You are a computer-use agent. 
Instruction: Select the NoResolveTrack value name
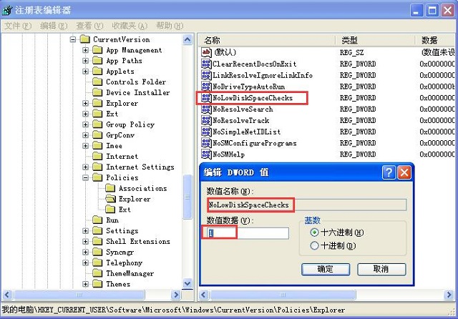pyautogui.click(x=241, y=121)
